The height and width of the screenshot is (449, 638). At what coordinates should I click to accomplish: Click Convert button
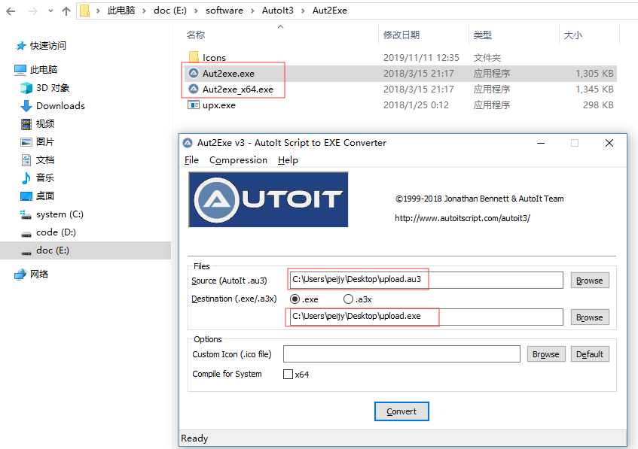401,411
